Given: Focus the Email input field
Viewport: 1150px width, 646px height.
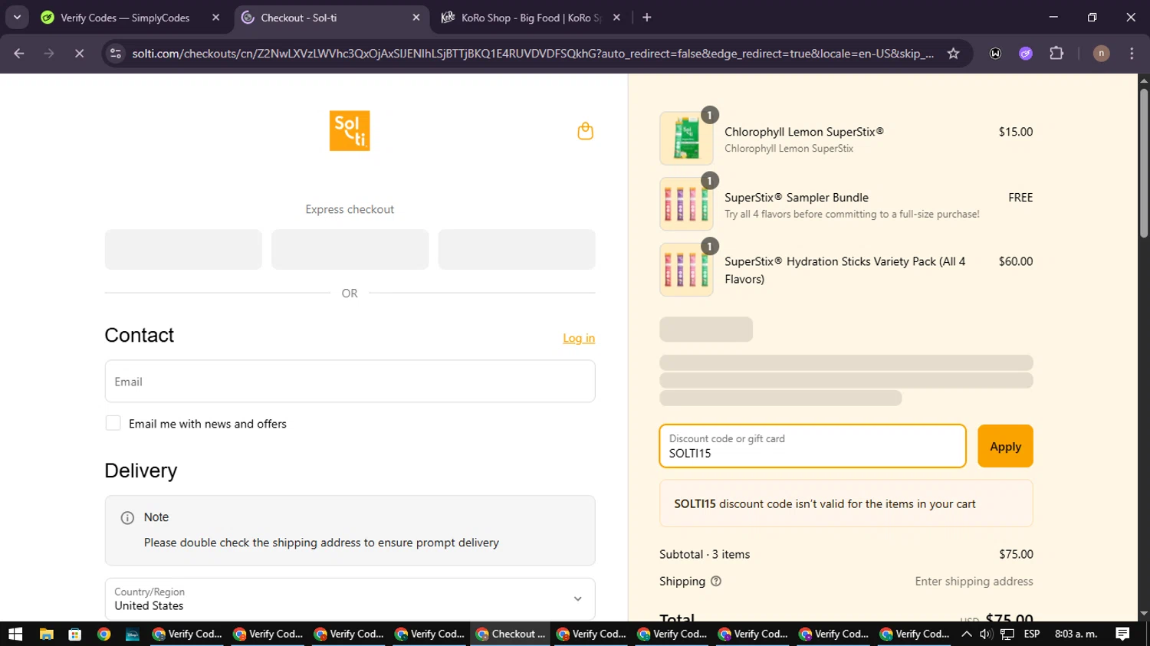Looking at the screenshot, I should (350, 381).
